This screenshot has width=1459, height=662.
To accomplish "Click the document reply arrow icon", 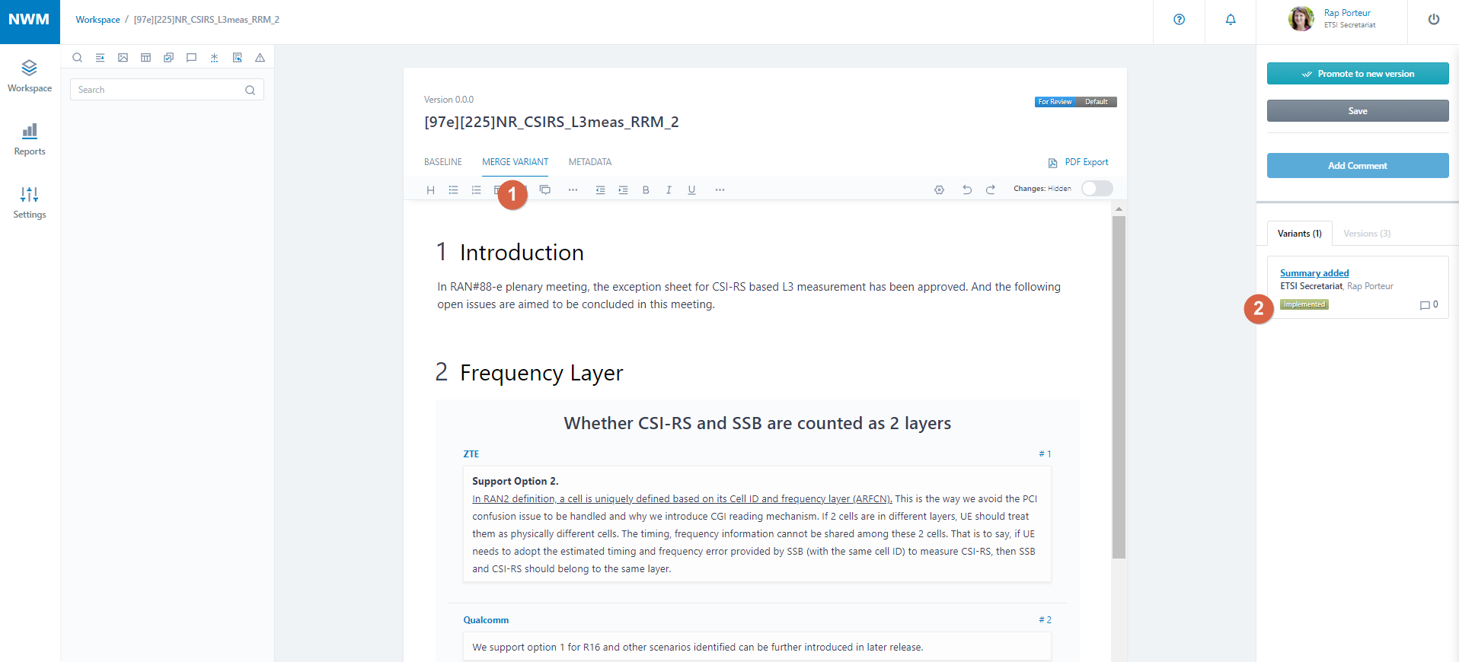I will (x=237, y=58).
